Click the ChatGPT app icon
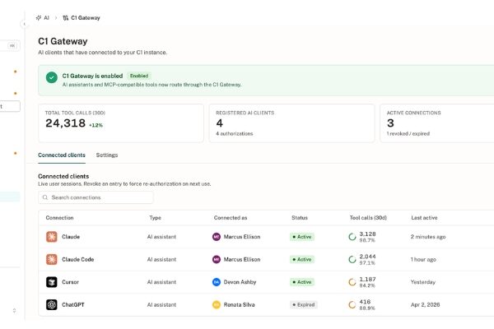Image resolution: width=494 pixels, height=329 pixels. (x=52, y=305)
